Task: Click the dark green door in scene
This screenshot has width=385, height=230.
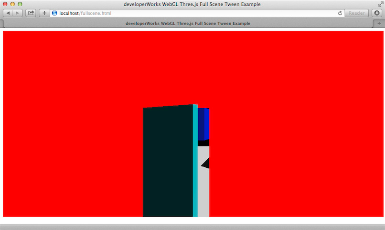Action: click(x=168, y=161)
